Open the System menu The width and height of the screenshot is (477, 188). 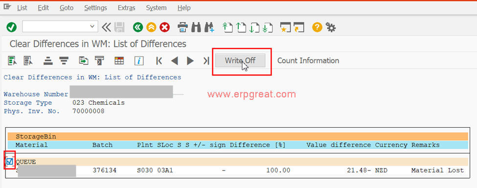tap(156, 8)
